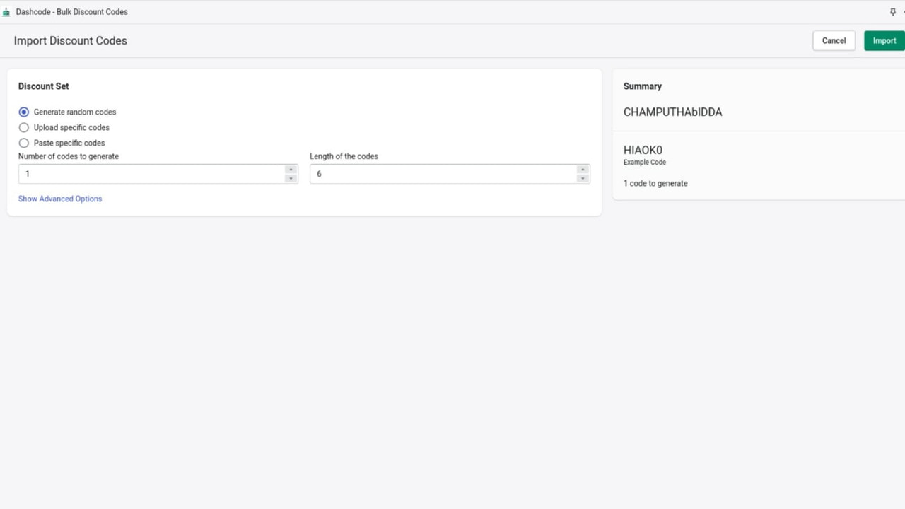This screenshot has width=905, height=509.
Task: Increment the number of codes with the up stepper
Action: point(290,170)
